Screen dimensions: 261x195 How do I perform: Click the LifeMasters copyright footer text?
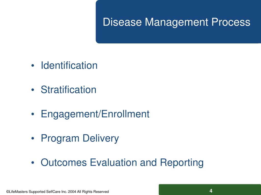point(57,192)
